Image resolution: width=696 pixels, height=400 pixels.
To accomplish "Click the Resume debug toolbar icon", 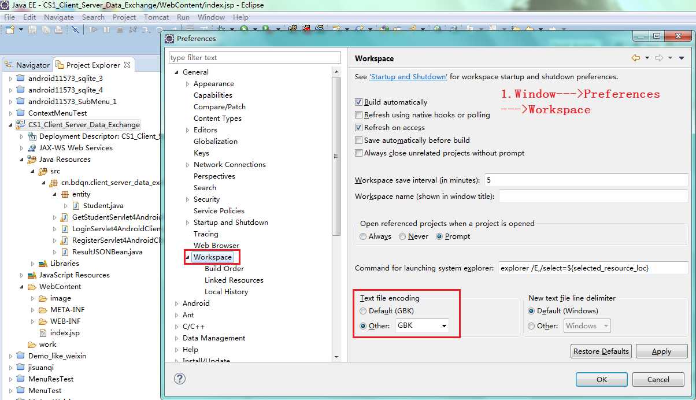I will pos(94,29).
